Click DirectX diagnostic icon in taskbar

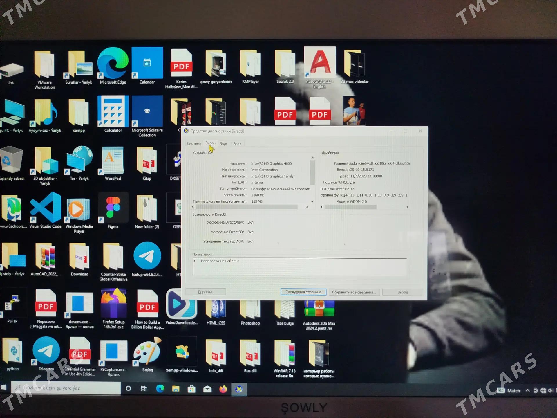pyautogui.click(x=239, y=389)
